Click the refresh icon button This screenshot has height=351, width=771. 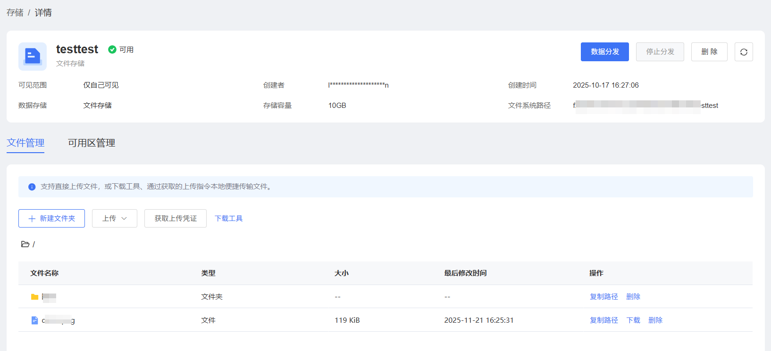[744, 52]
